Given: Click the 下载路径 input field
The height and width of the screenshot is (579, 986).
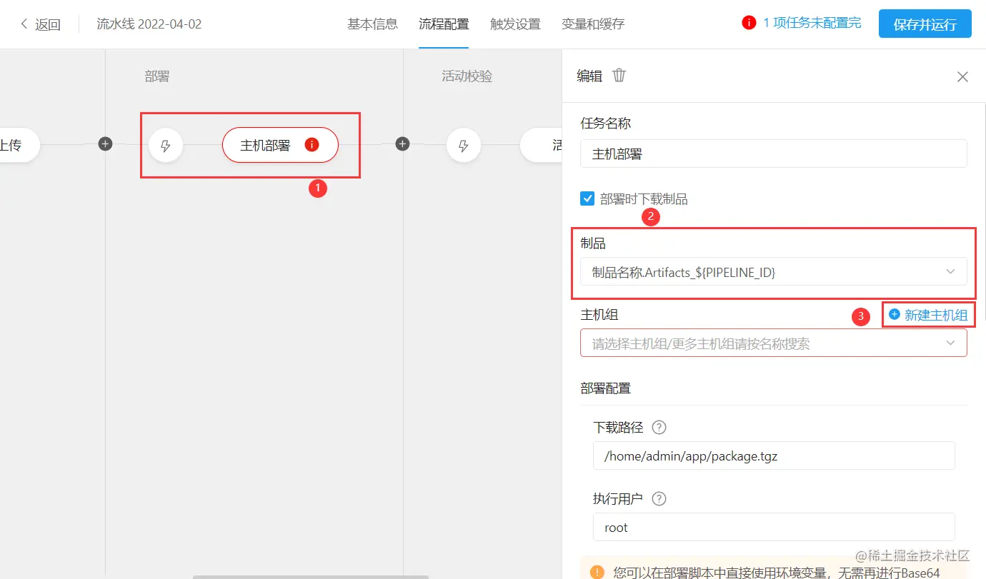Looking at the screenshot, I should coord(774,455).
